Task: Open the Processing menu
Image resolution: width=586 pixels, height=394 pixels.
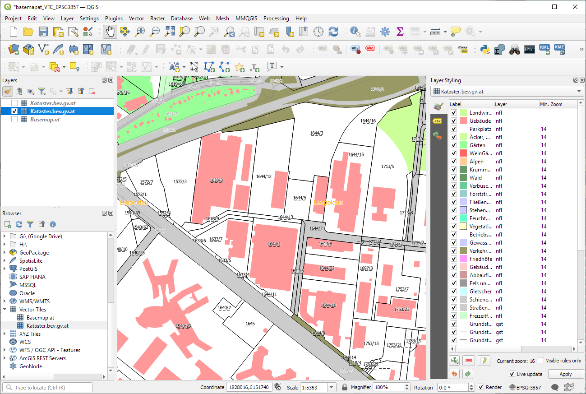Action: [276, 19]
